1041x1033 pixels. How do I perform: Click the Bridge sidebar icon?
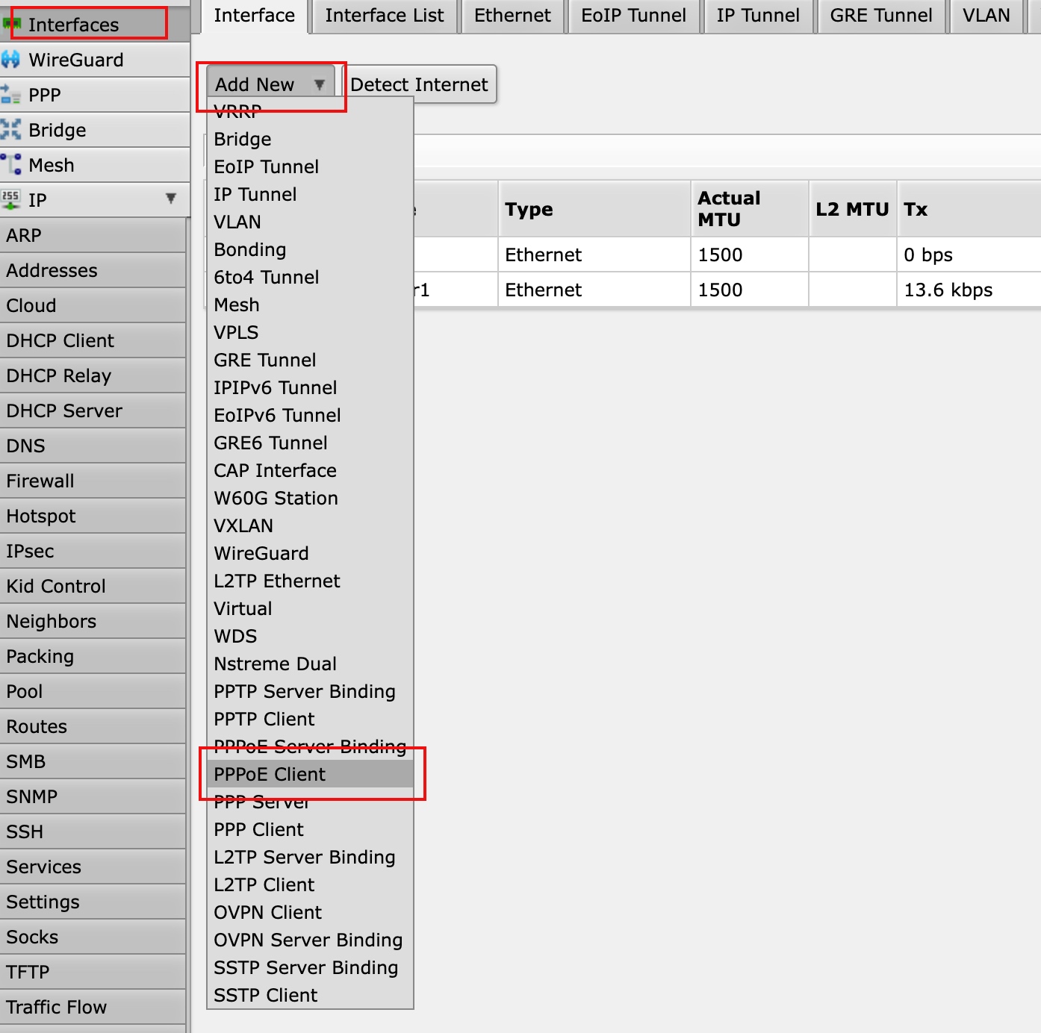[11, 130]
